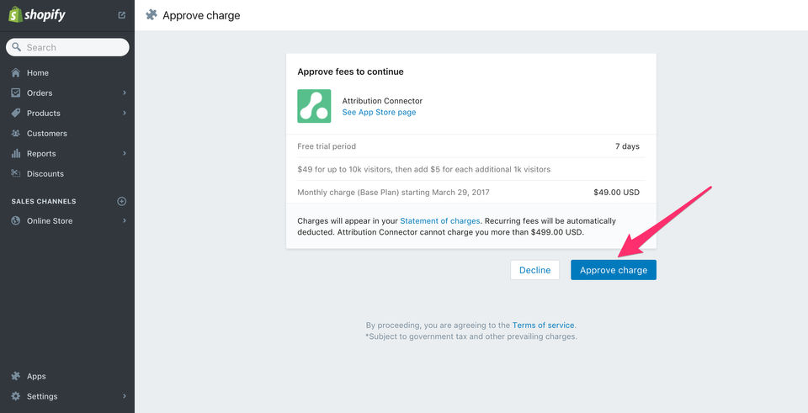Open the Apps menu item
808x413 pixels.
click(36, 376)
